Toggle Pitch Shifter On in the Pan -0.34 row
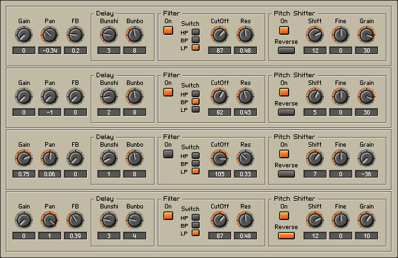 pos(284,31)
